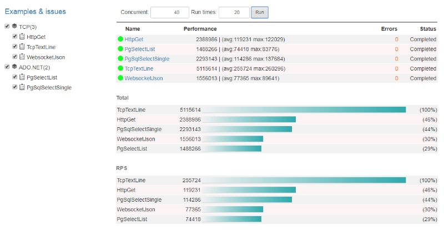Click the TcpTextLine Total progress bar

click(x=304, y=109)
